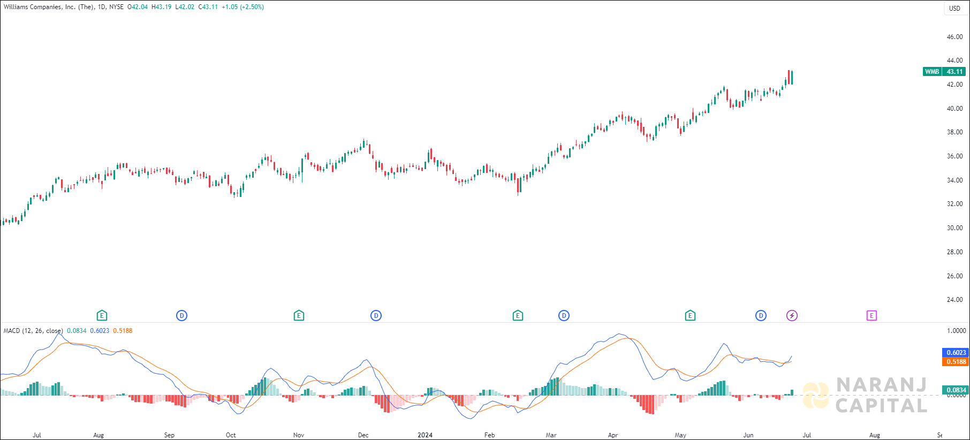Click the 36.00 price axis label
The height and width of the screenshot is (440, 970).
[954, 156]
